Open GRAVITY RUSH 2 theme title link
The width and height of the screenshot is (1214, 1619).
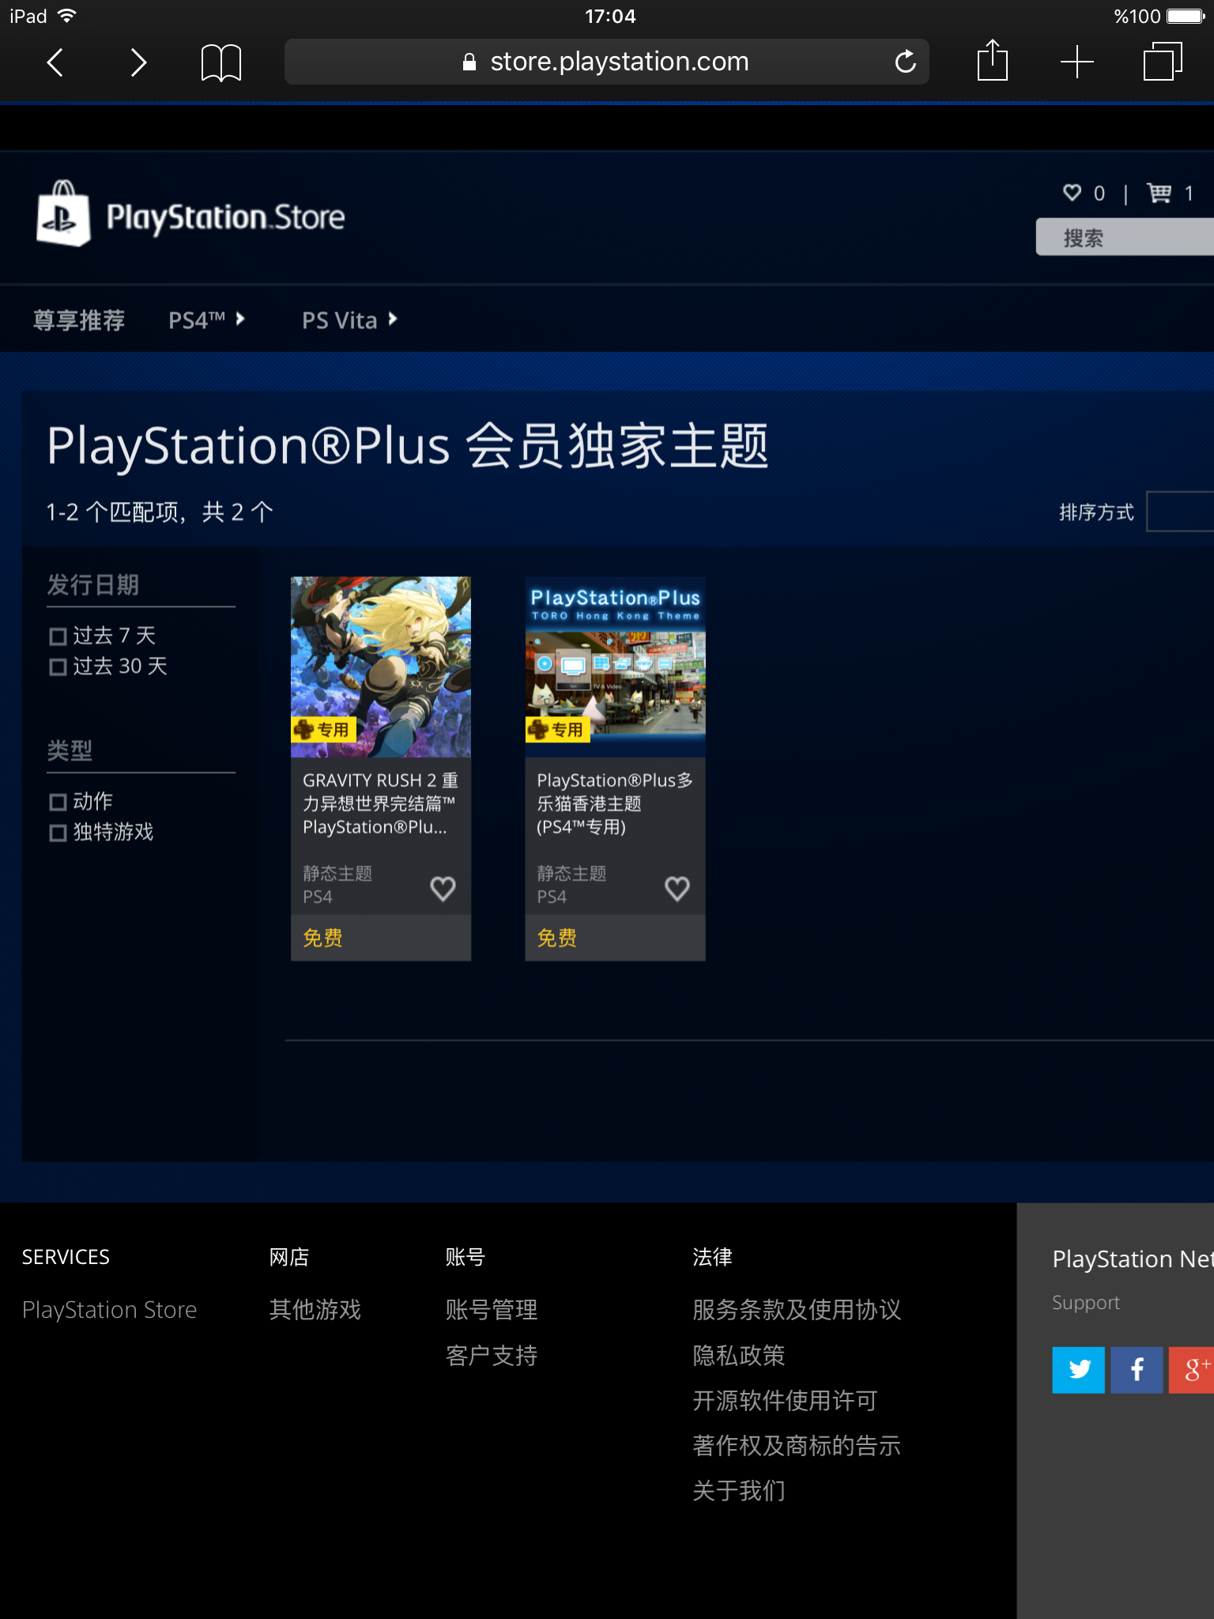click(x=380, y=803)
